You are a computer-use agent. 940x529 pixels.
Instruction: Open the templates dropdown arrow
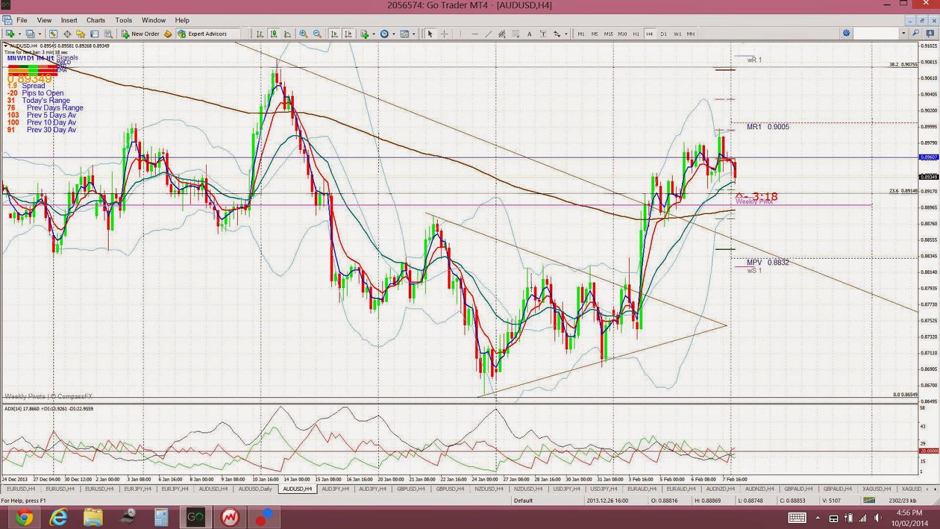[x=414, y=34]
